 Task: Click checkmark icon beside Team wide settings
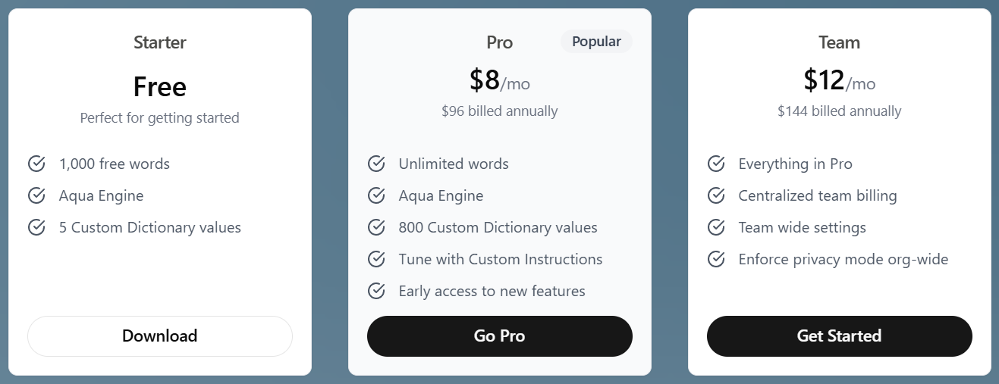coord(716,227)
